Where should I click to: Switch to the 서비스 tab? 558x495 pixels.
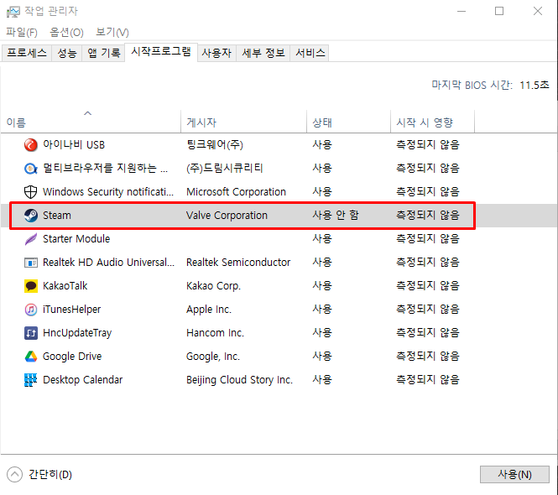pyautogui.click(x=310, y=53)
